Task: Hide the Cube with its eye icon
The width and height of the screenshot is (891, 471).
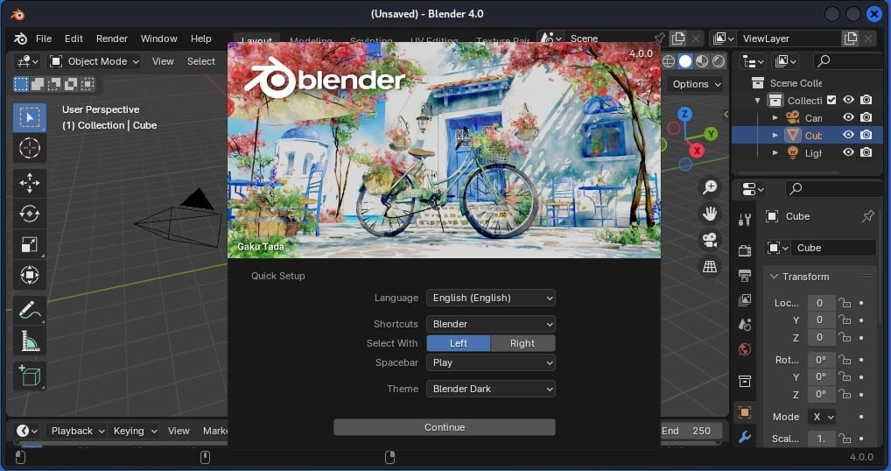Action: pyautogui.click(x=848, y=135)
